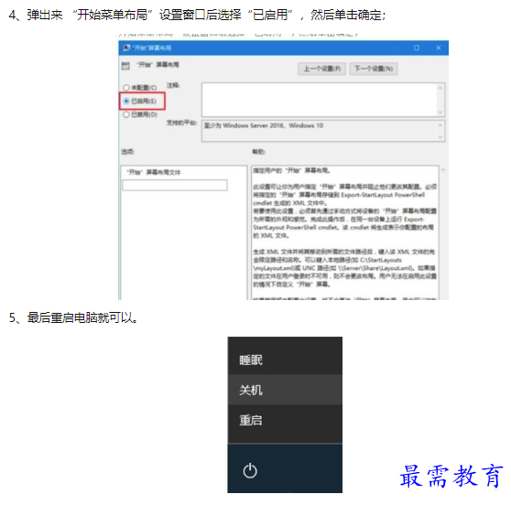Click the 选项 label
511x505 pixels.
(x=127, y=152)
